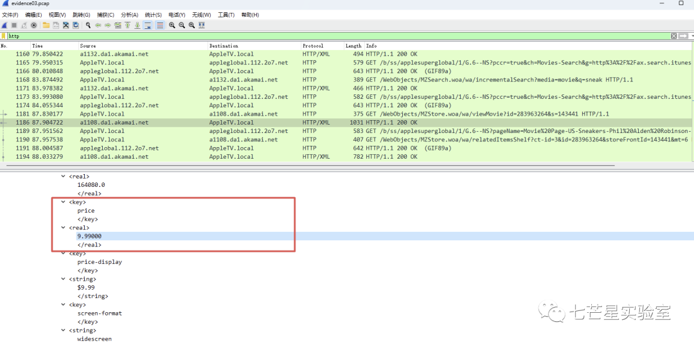The width and height of the screenshot is (694, 343).
Task: Sort packets by the No. column header
Action: [15, 46]
